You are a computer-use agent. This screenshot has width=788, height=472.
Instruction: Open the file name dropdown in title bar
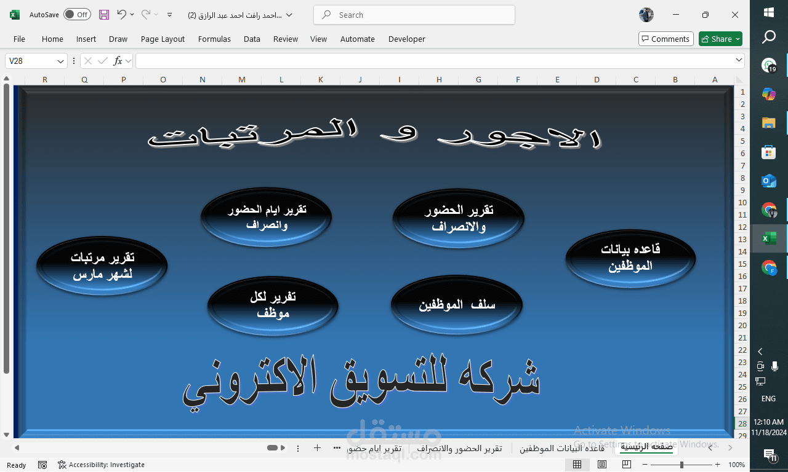pos(289,15)
